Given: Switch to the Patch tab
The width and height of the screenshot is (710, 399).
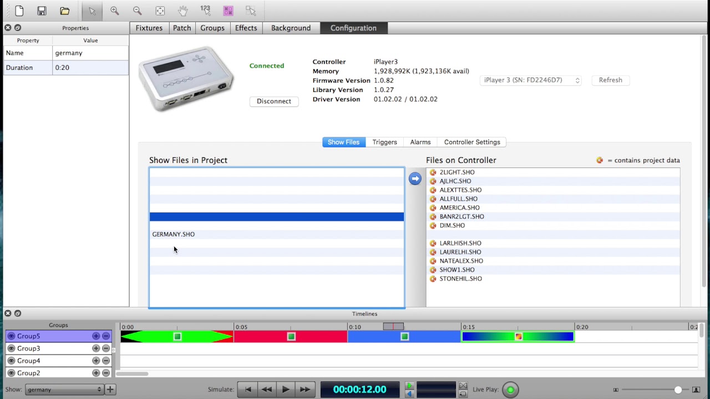Looking at the screenshot, I should click(182, 28).
